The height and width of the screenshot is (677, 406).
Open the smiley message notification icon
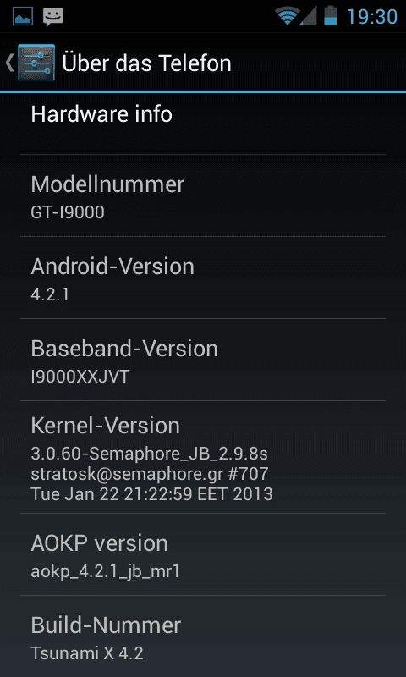click(x=53, y=16)
